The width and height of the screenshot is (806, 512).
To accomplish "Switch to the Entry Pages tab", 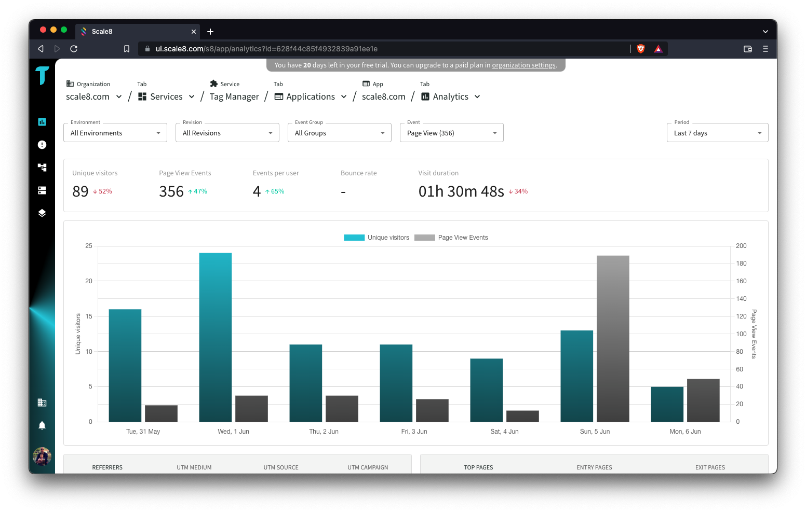I will click(594, 467).
